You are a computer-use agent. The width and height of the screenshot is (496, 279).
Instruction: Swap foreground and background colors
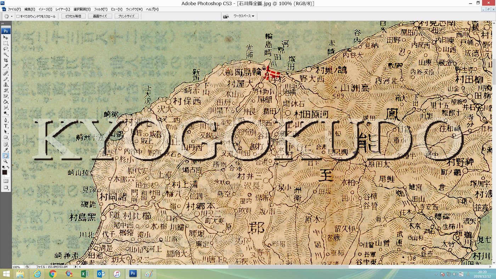click(8, 167)
